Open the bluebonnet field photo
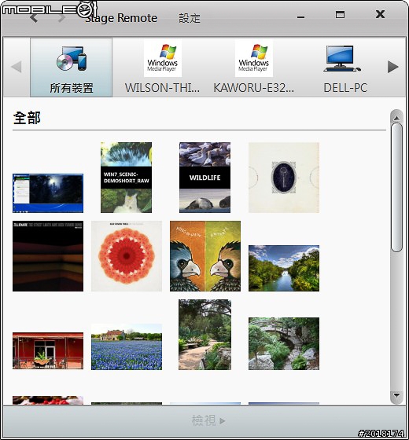 (127, 346)
